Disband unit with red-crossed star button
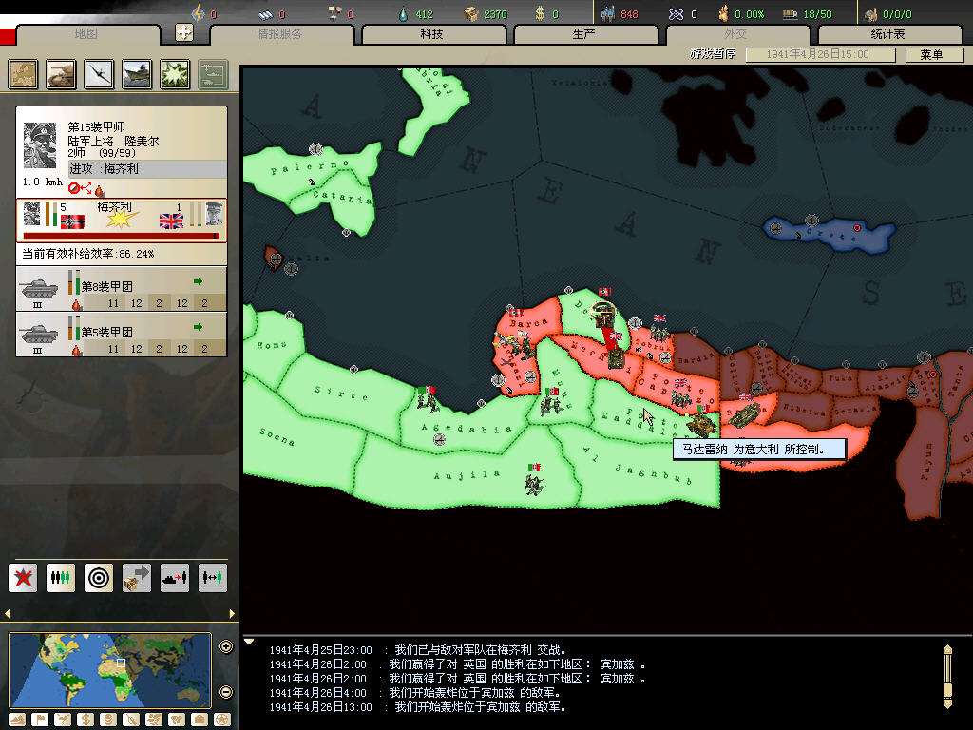The height and width of the screenshot is (730, 973). point(23,578)
